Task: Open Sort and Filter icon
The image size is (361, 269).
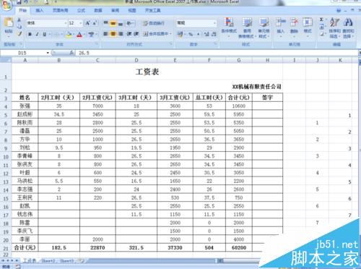Action: (334, 22)
